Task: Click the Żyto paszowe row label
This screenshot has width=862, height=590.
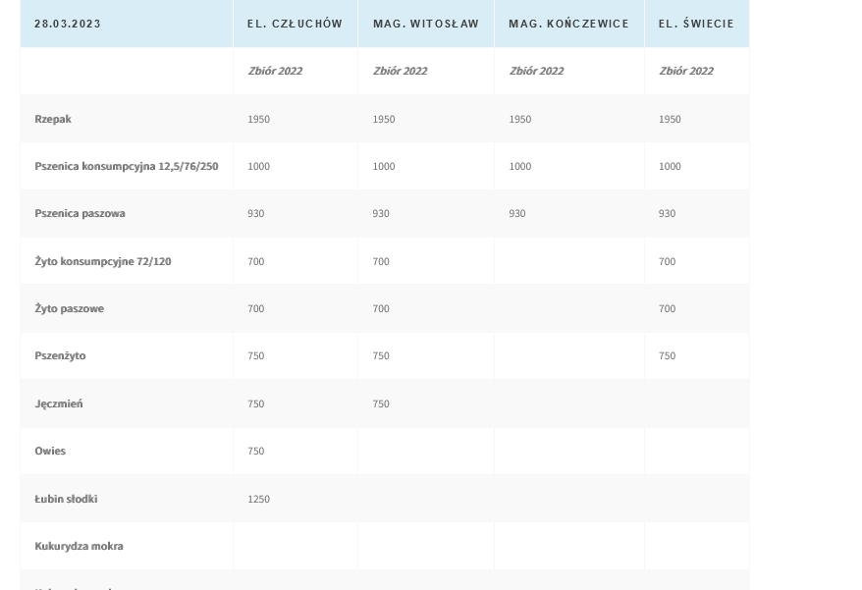Action: point(69,308)
